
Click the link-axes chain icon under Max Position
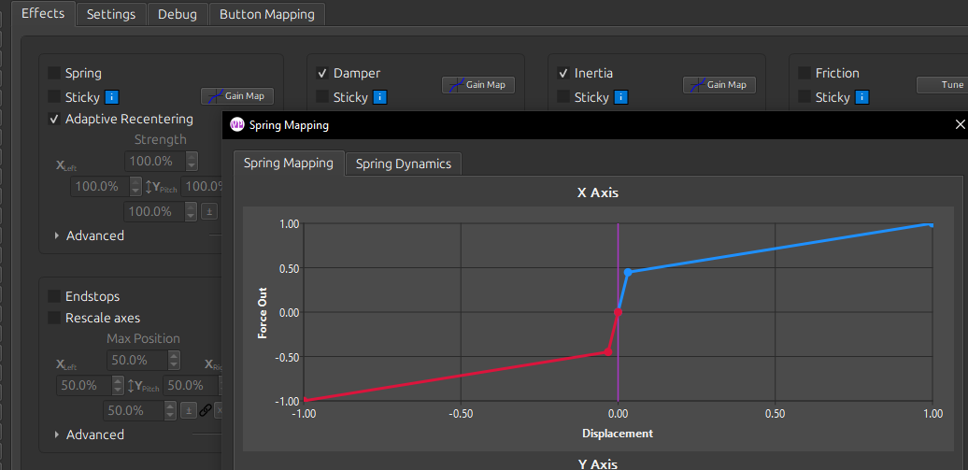click(x=206, y=409)
